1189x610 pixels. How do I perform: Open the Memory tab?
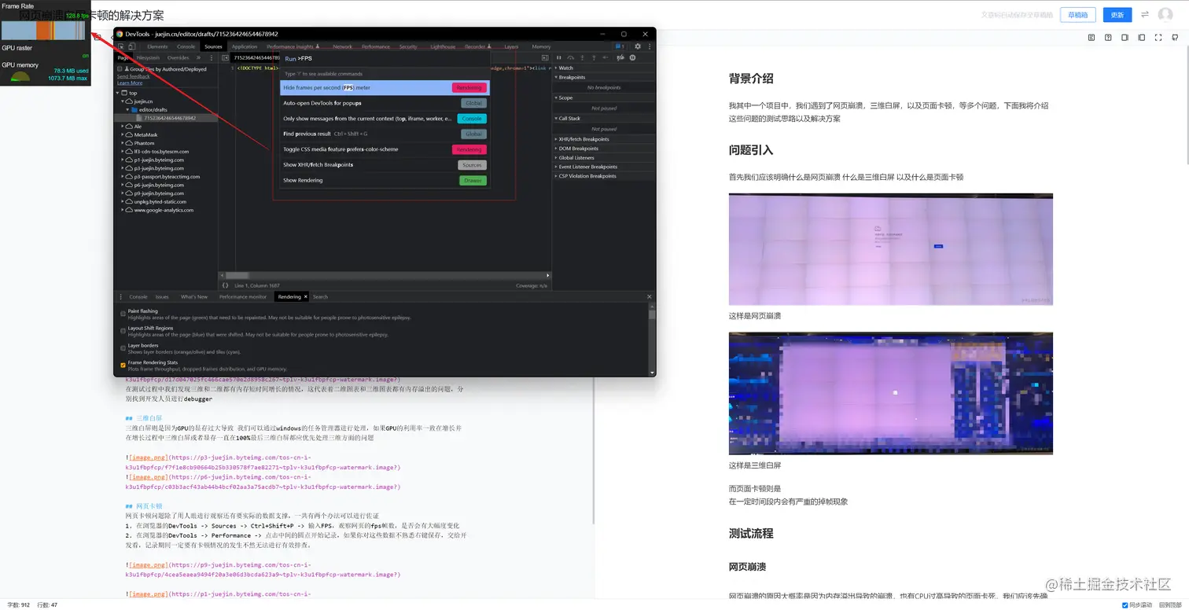[541, 46]
